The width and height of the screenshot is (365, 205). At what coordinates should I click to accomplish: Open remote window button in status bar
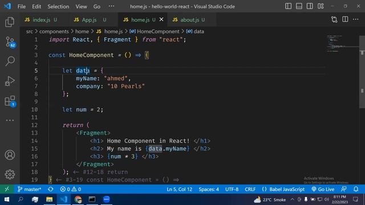coord(7,189)
